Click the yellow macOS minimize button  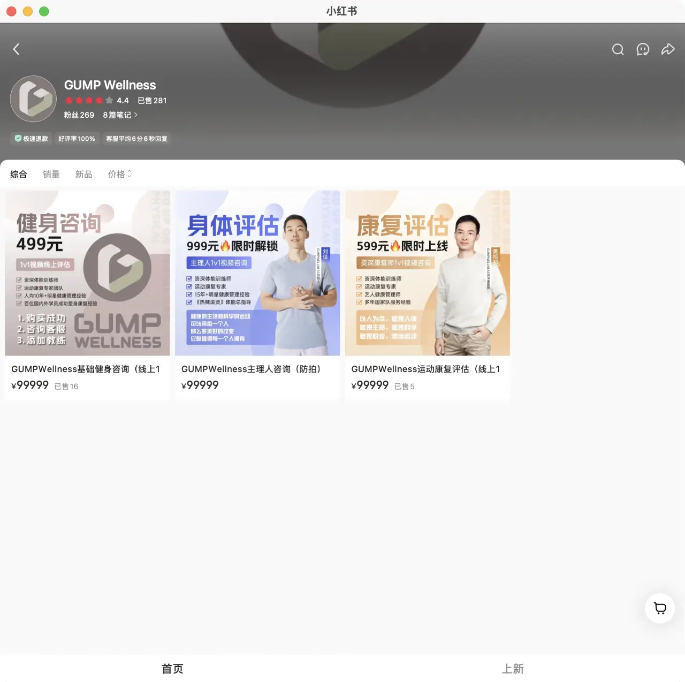point(28,11)
